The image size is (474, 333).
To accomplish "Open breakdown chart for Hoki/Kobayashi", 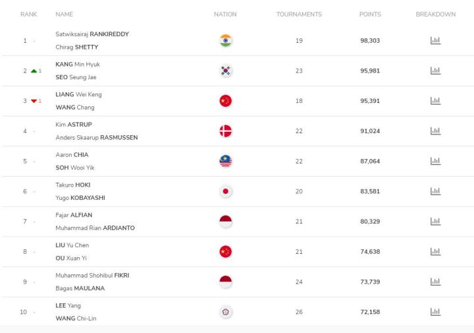I will (435, 191).
